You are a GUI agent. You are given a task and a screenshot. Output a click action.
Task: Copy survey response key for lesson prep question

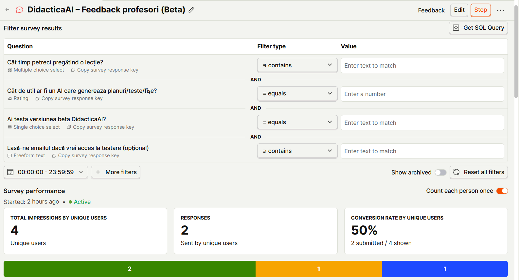105,70
